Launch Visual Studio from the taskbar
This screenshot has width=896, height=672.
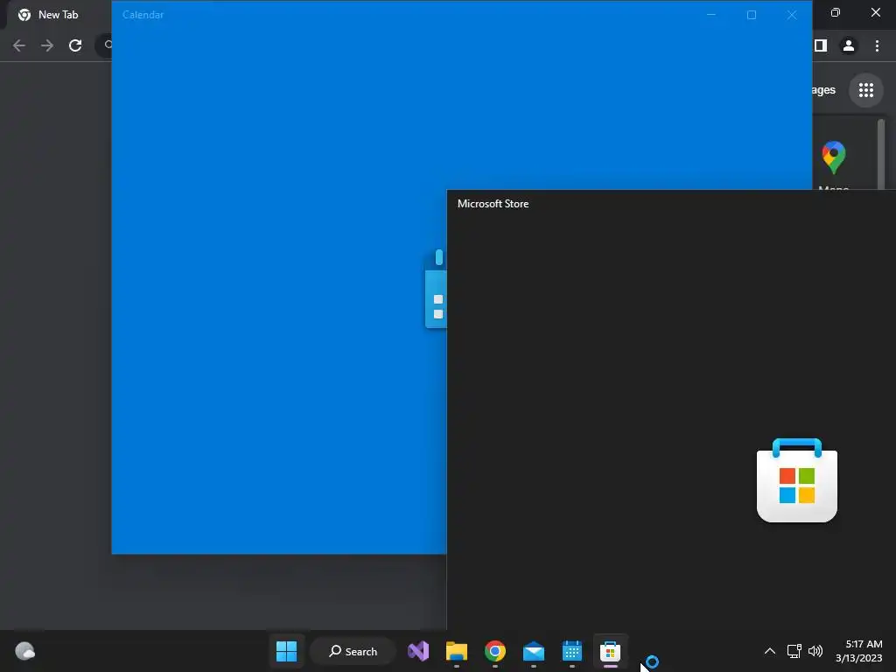tap(418, 651)
